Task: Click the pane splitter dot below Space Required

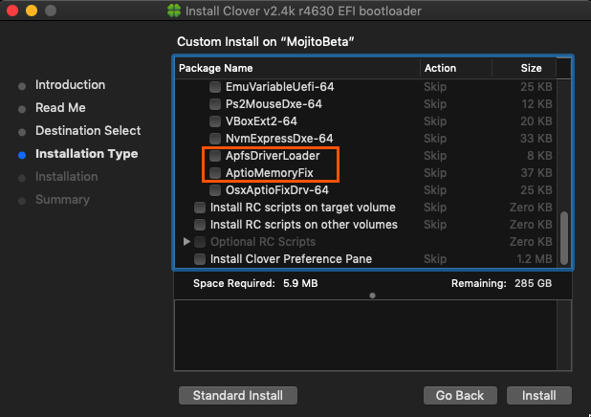Action: (x=372, y=296)
